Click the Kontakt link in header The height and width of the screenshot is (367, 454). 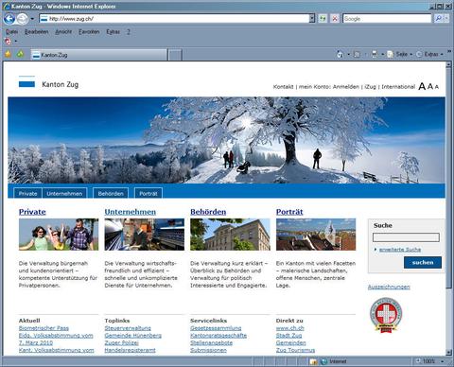283,87
